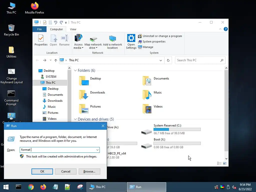The height and width of the screenshot is (192, 256).
Task: Click Manage in the System group
Action: (x=146, y=47)
